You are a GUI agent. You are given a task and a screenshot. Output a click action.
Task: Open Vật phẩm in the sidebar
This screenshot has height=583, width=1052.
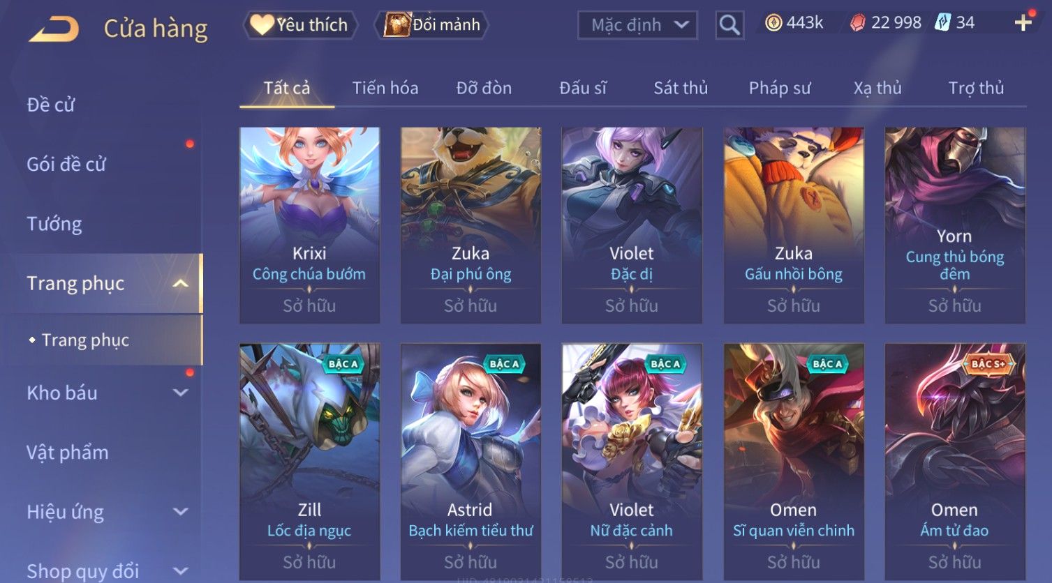pyautogui.click(x=68, y=453)
